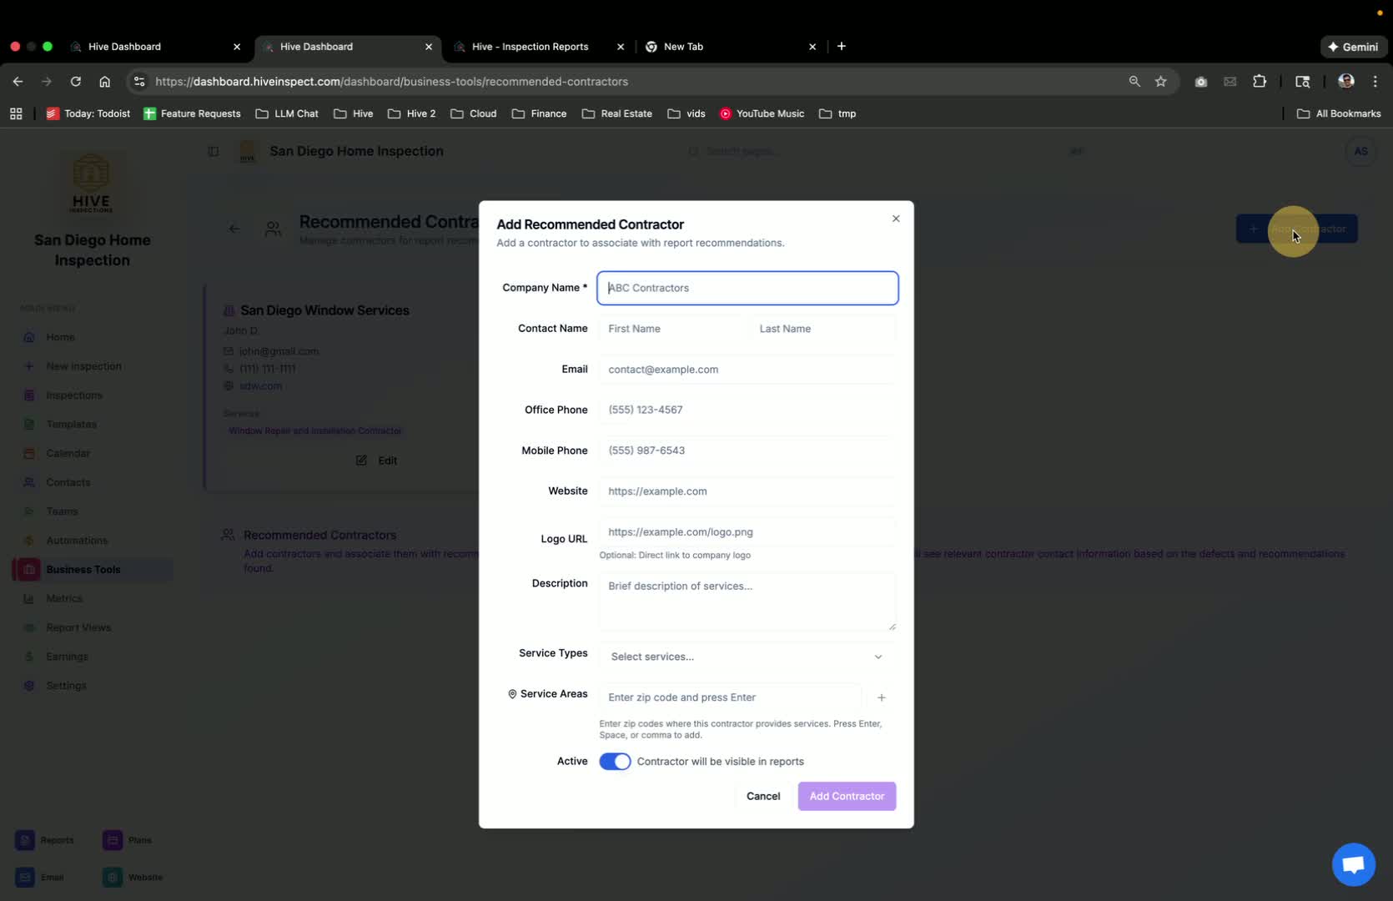Open the chat support bubble
Screen dimensions: 1393x901
point(1353,864)
